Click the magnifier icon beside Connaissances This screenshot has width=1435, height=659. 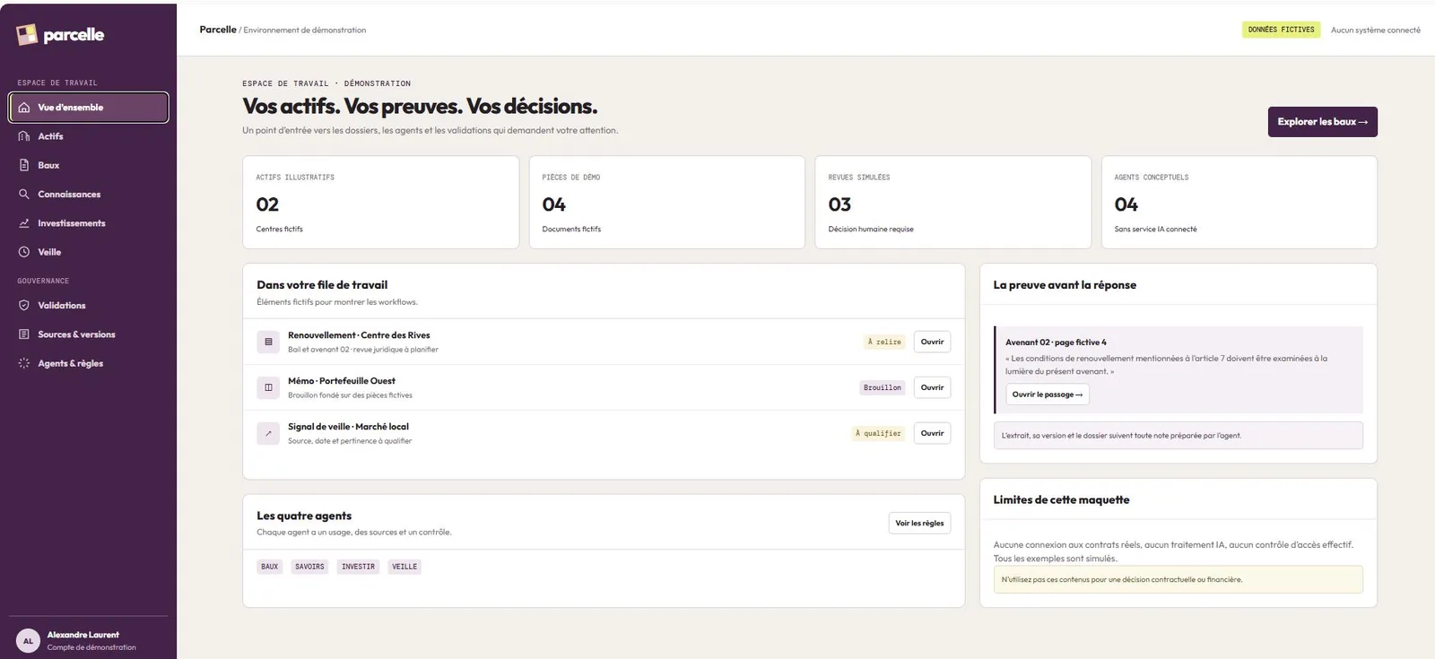[24, 194]
